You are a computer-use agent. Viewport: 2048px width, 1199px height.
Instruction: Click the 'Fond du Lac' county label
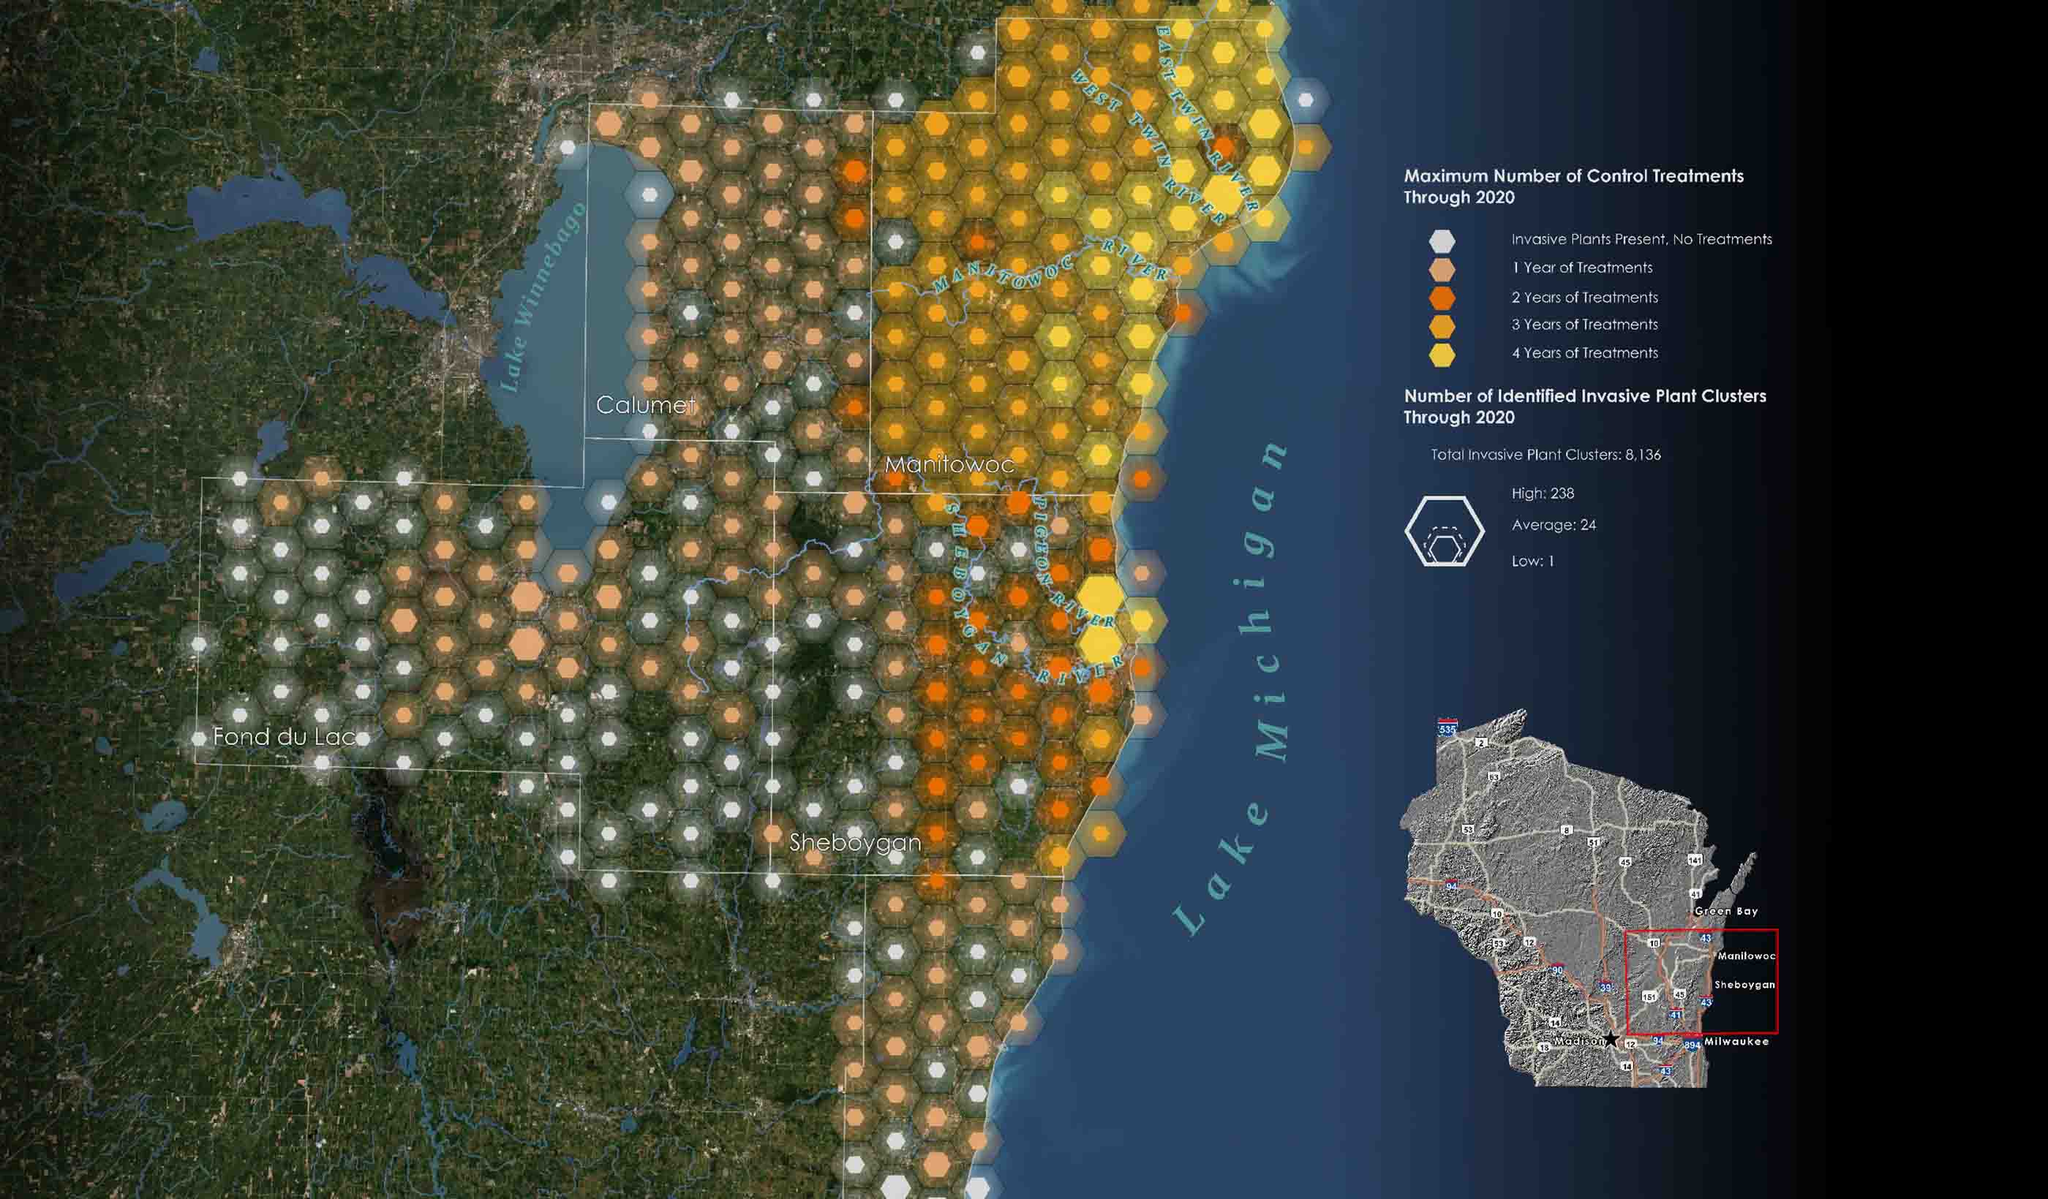(284, 737)
